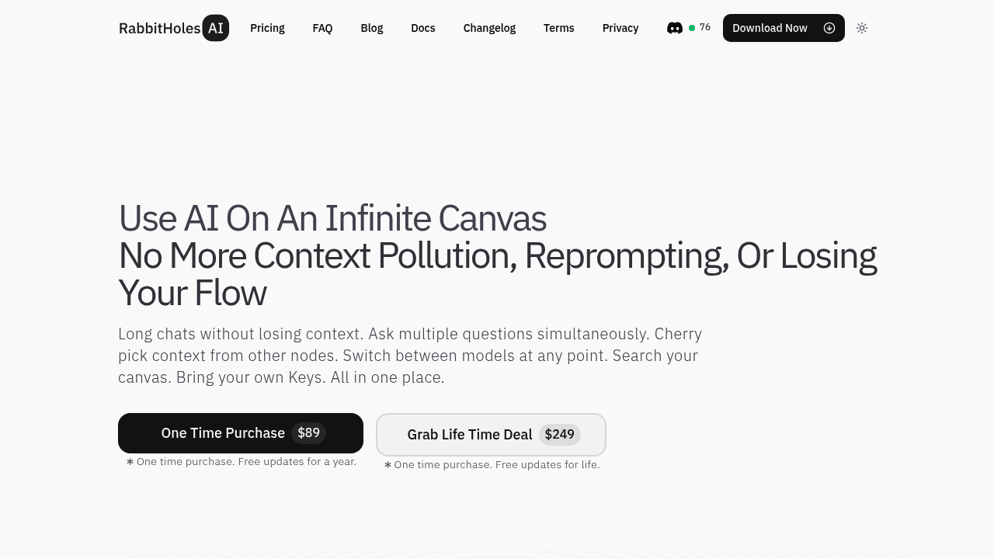Click the Discord online member count 76
994x559 pixels.
(x=705, y=27)
